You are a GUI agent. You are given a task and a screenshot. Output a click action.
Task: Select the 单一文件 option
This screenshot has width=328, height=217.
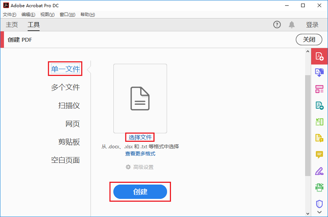coord(66,69)
